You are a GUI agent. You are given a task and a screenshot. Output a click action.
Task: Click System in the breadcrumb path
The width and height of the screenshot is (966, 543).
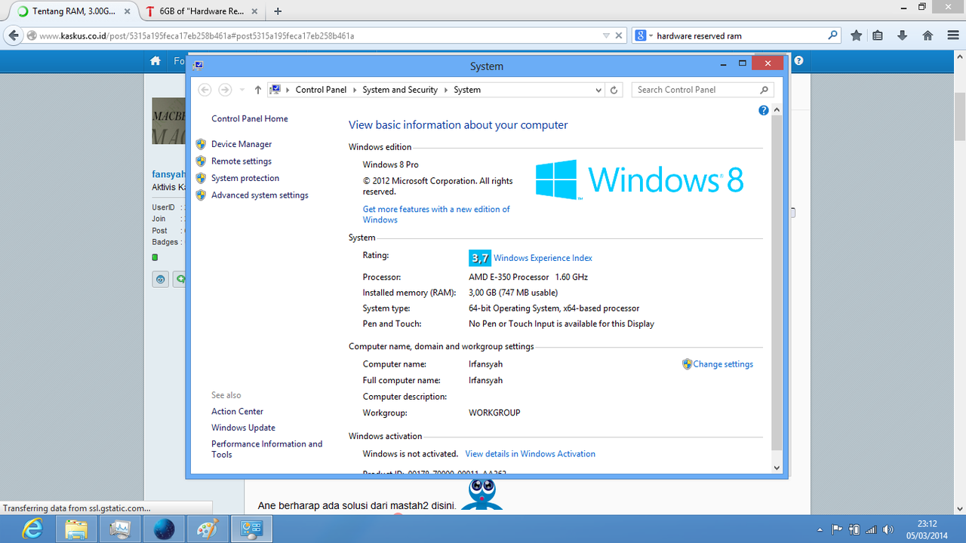click(467, 90)
